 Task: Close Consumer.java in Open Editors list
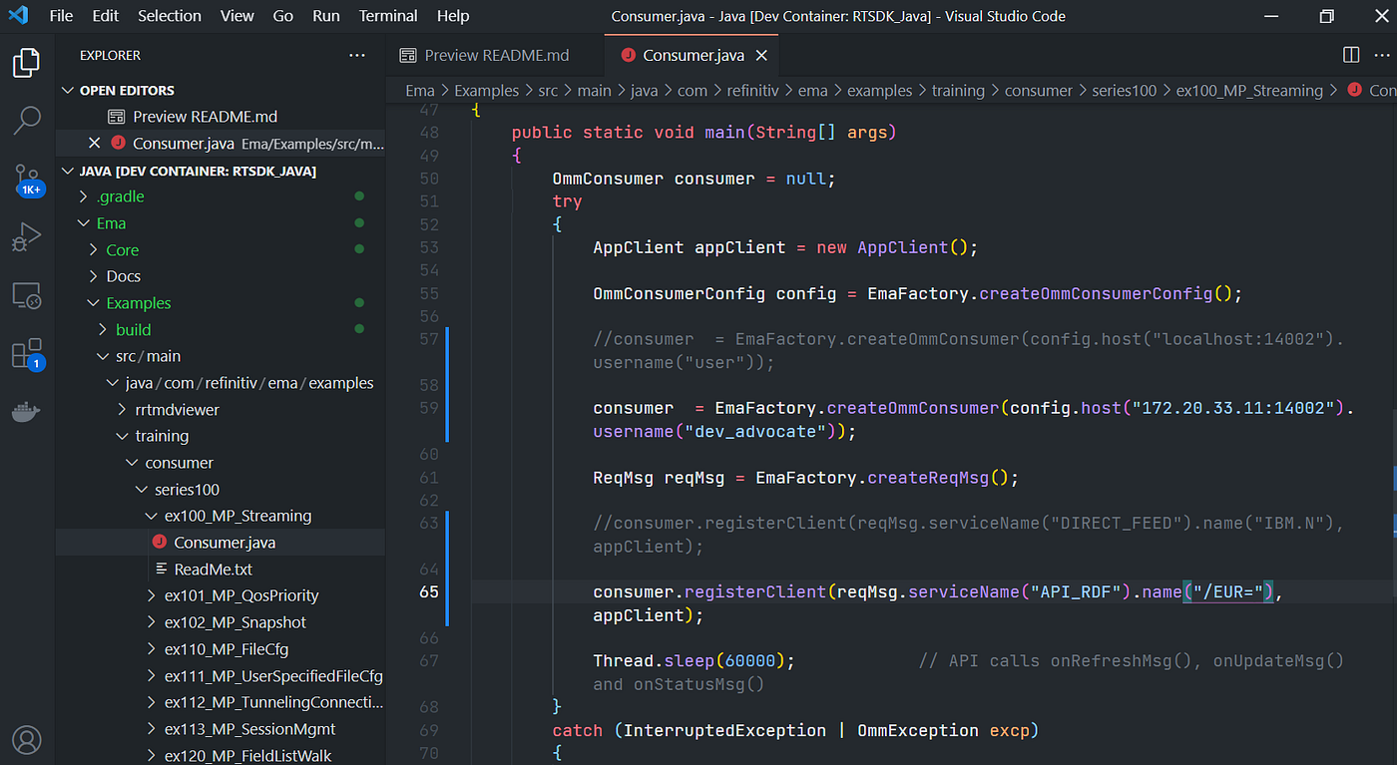(95, 144)
